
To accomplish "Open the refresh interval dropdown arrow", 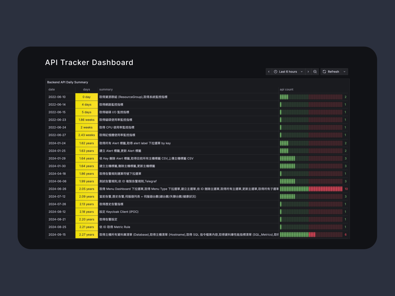I will pyautogui.click(x=344, y=72).
